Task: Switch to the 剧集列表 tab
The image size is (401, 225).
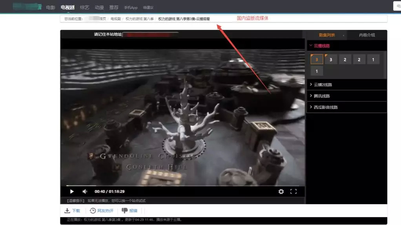Action: coord(327,35)
